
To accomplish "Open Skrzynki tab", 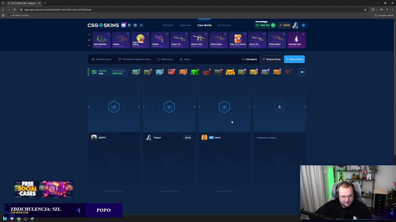I will click(x=168, y=25).
